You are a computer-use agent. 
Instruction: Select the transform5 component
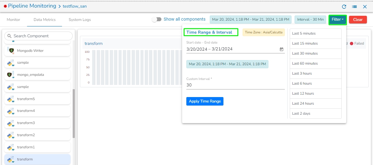[37, 99]
